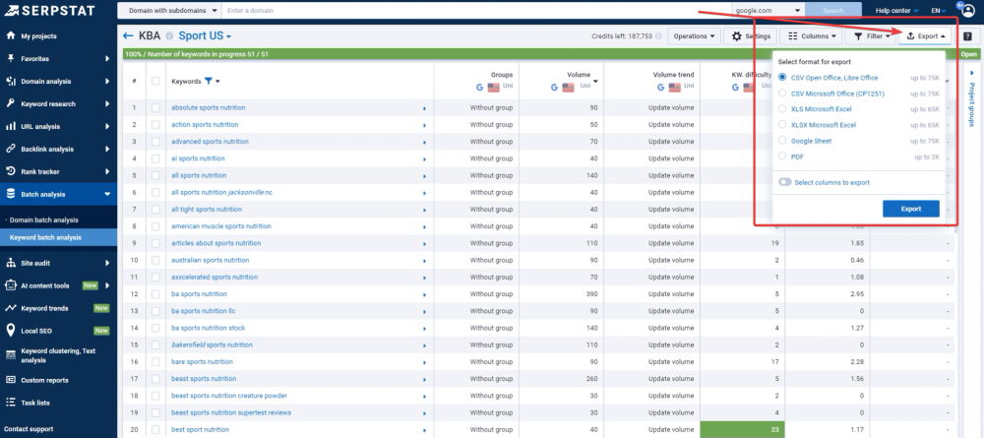Click the Open button beside progress bar
Viewport: 984px width, 438px height.
click(968, 54)
